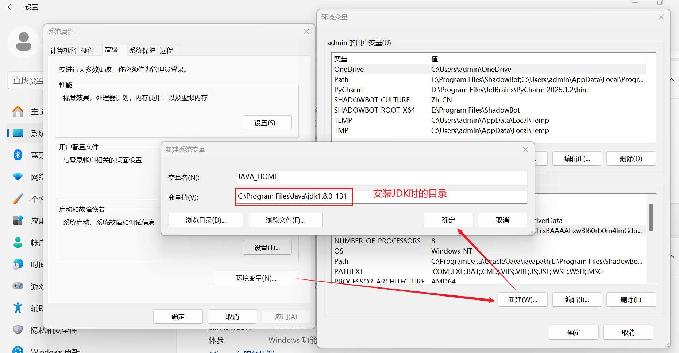Image resolution: width=679 pixels, height=353 pixels.
Task: Confirm the new variable with 确定
Action: 448,220
